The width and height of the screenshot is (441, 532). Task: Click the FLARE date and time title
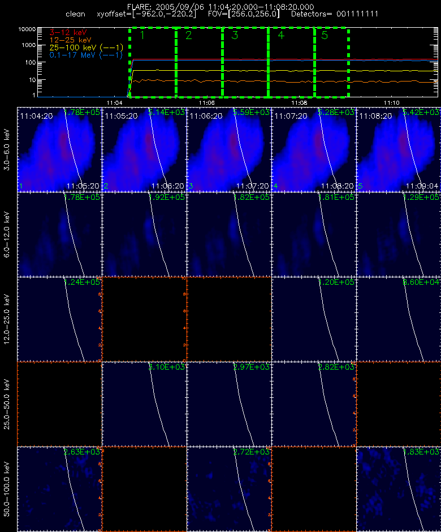click(220, 7)
